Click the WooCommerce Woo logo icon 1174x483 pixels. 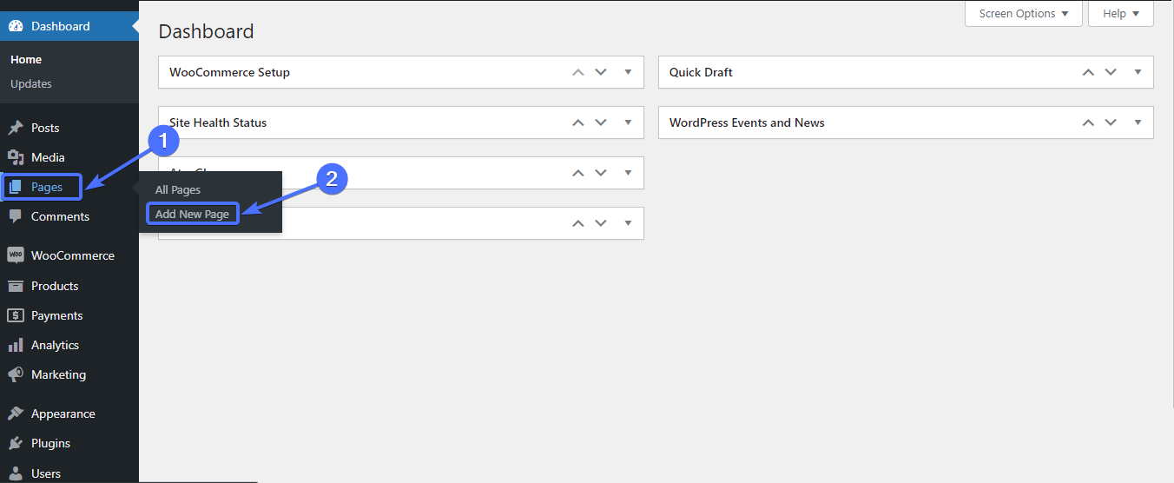(x=16, y=255)
